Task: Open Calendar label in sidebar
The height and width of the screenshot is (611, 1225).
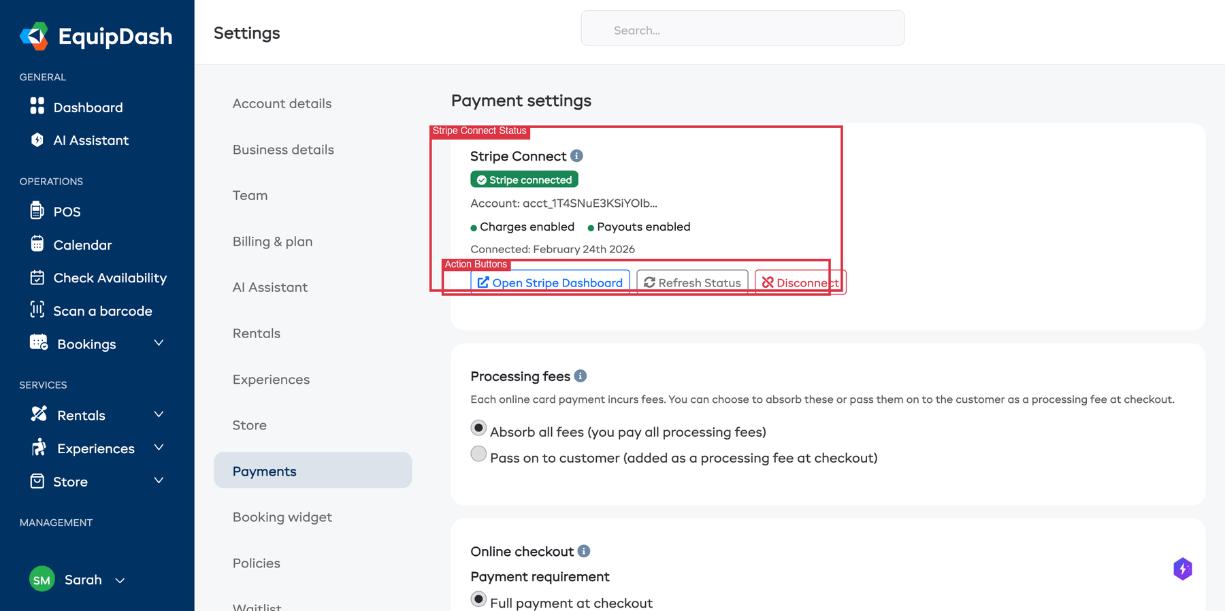Action: pyautogui.click(x=82, y=245)
